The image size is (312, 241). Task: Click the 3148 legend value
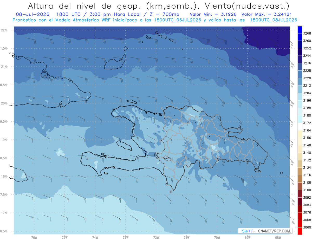pyautogui.click(x=307, y=145)
